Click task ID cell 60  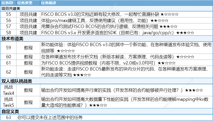click(8, 57)
